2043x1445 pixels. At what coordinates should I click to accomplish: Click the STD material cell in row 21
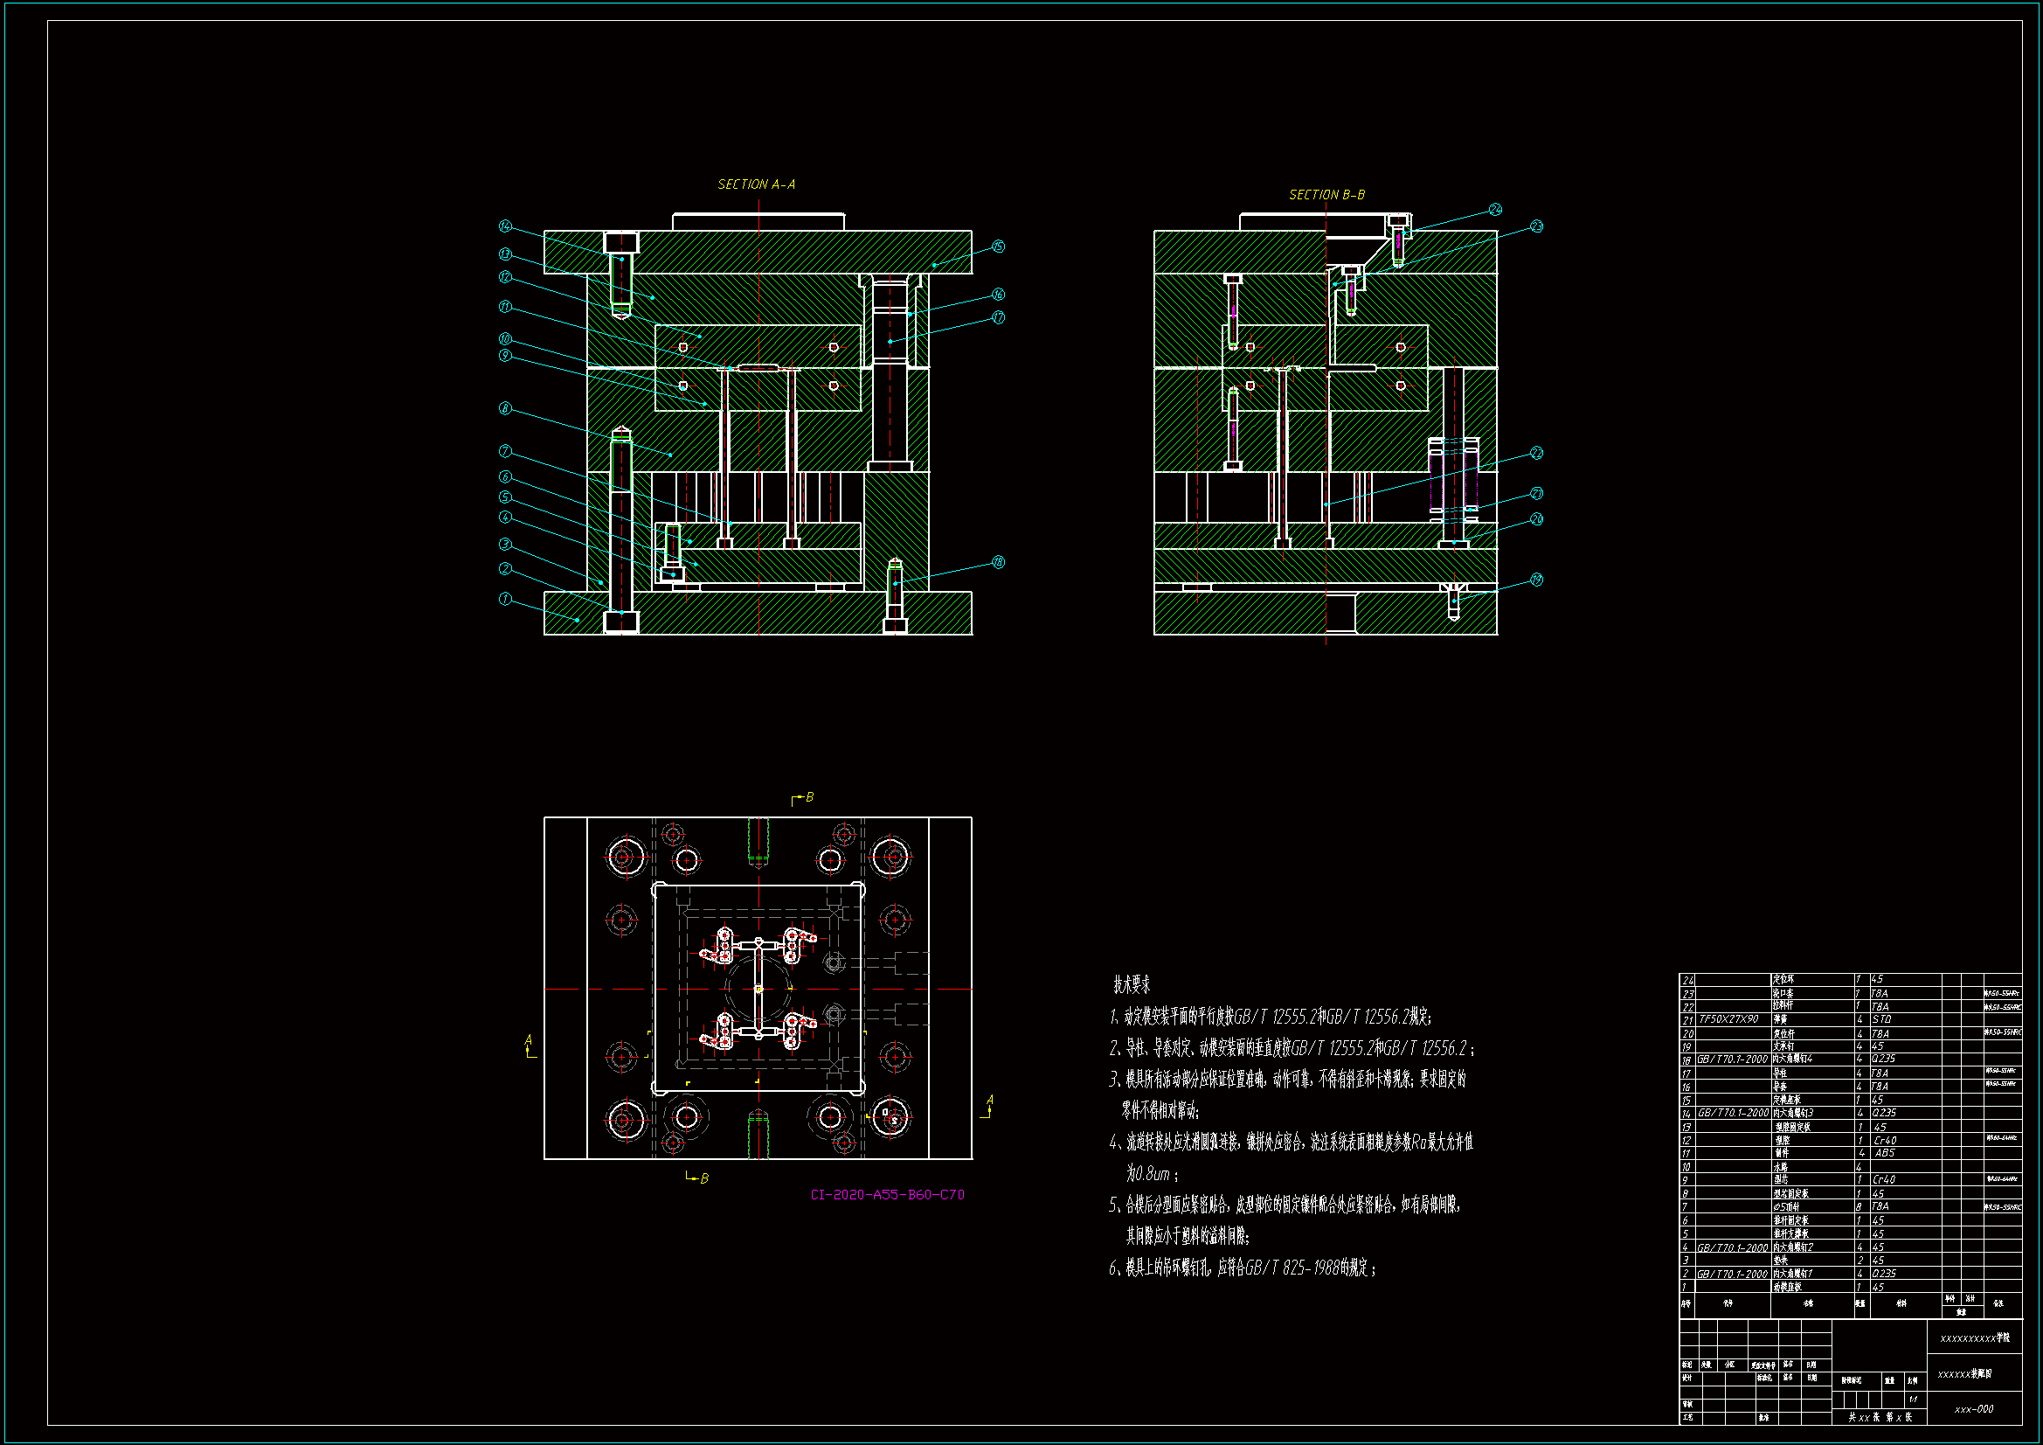coord(1881,1019)
